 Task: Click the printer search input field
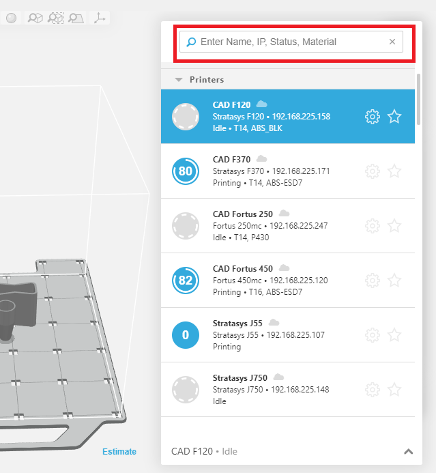(x=291, y=42)
